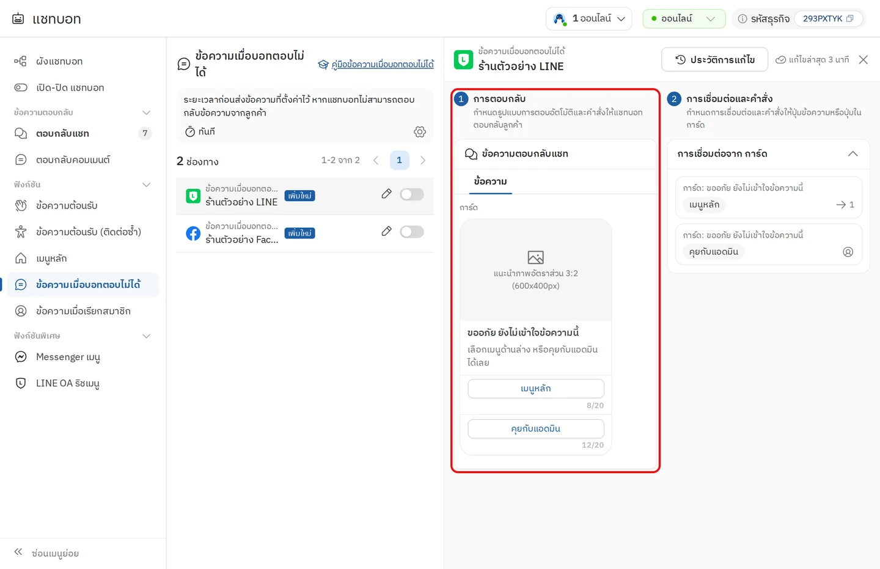
Task: Click the card image placeholder icon
Action: coord(535,257)
